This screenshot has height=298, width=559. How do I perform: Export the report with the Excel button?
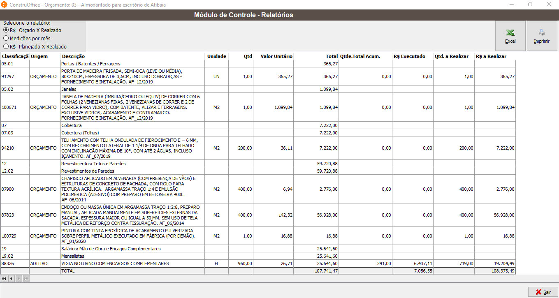tap(510, 36)
